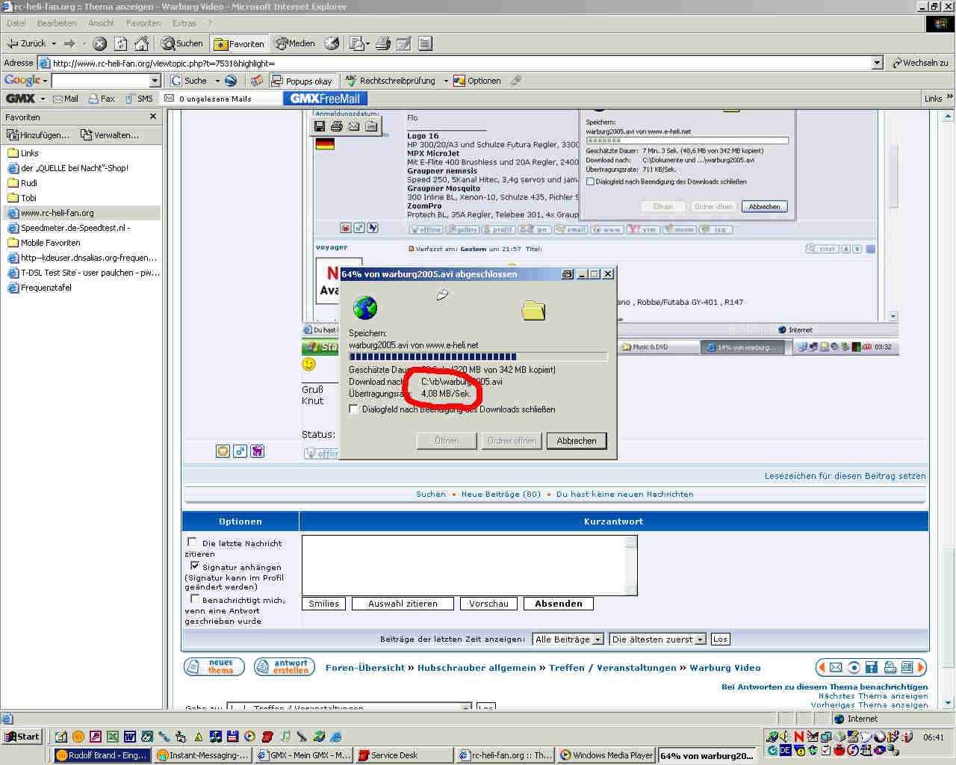This screenshot has height=765, width=956.
Task: Click the Start button
Action: (x=22, y=737)
